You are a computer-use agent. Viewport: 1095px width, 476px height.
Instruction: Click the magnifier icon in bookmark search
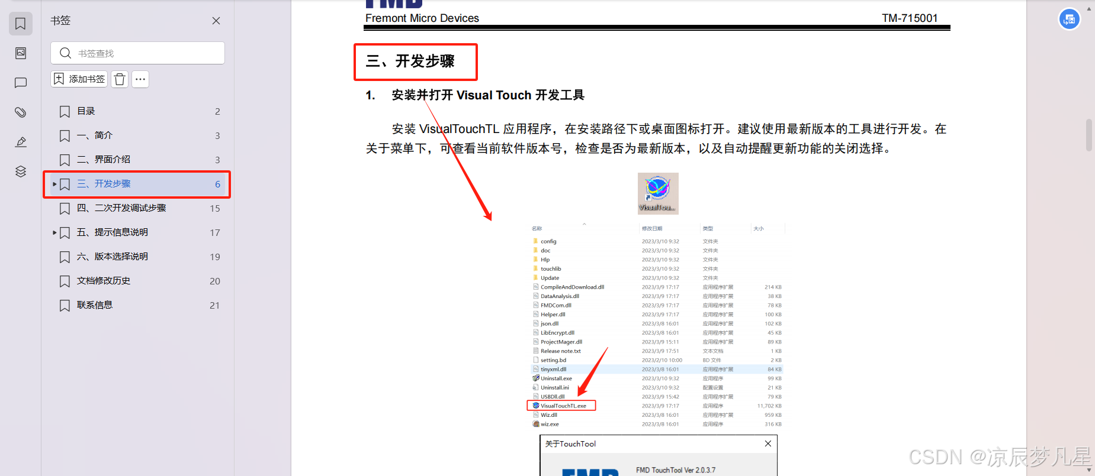66,53
